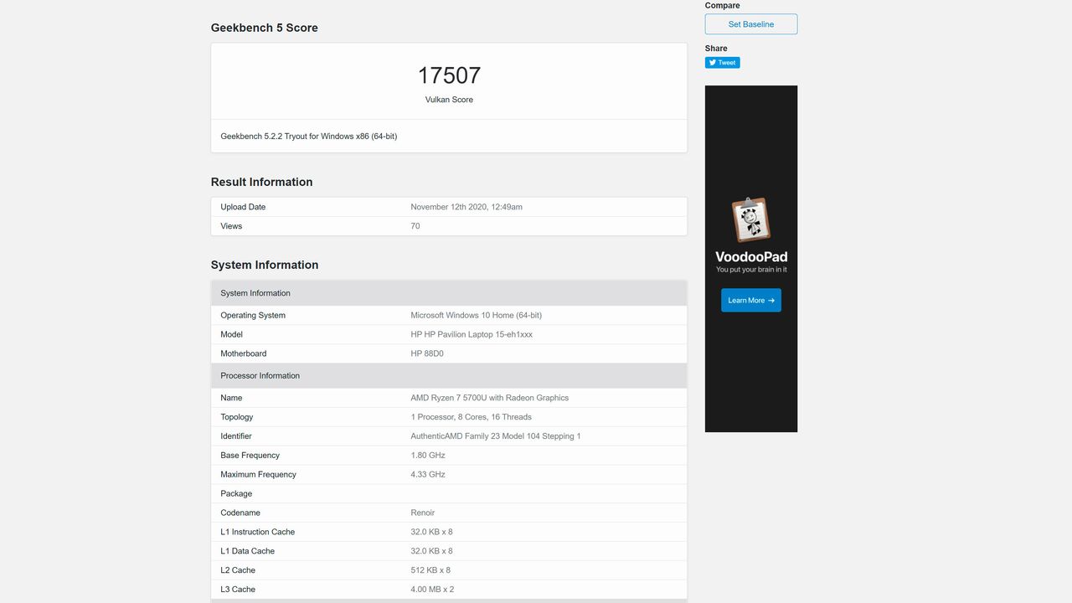Click the Base Frequency label
Image resolution: width=1072 pixels, height=603 pixels.
click(250, 456)
